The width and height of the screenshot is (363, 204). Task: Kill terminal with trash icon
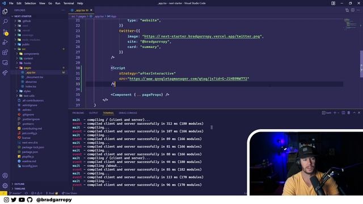pos(349,113)
